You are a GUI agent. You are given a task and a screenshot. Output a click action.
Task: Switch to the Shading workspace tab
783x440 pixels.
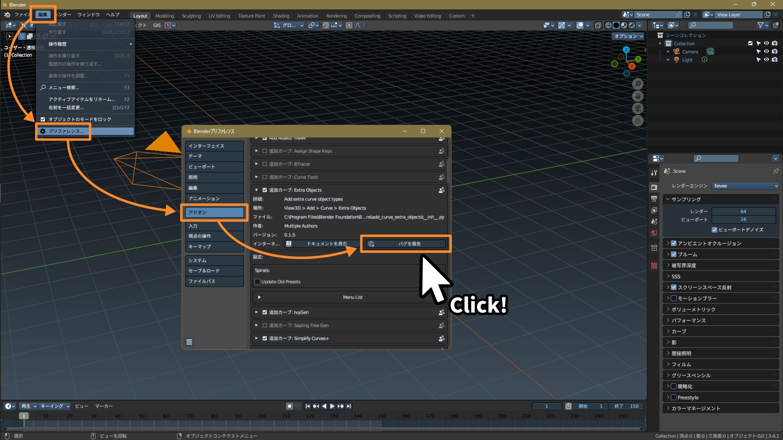(281, 16)
